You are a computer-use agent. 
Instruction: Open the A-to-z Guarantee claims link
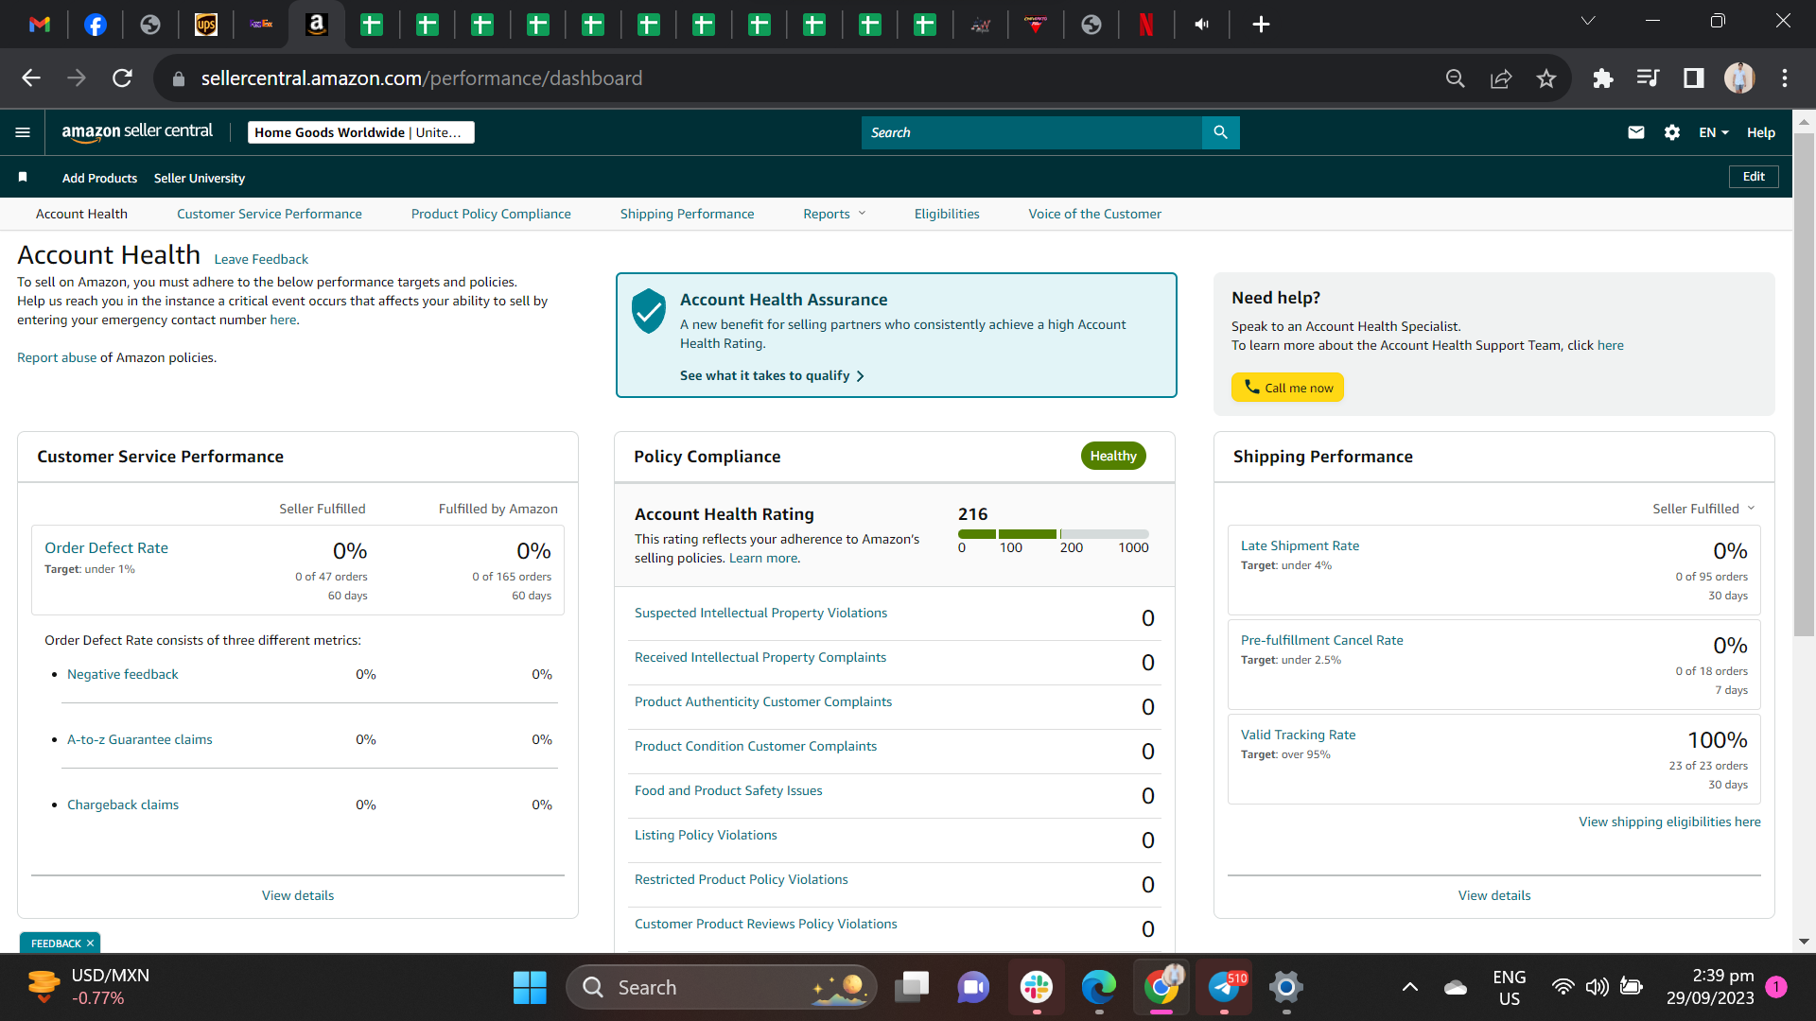[x=140, y=739]
